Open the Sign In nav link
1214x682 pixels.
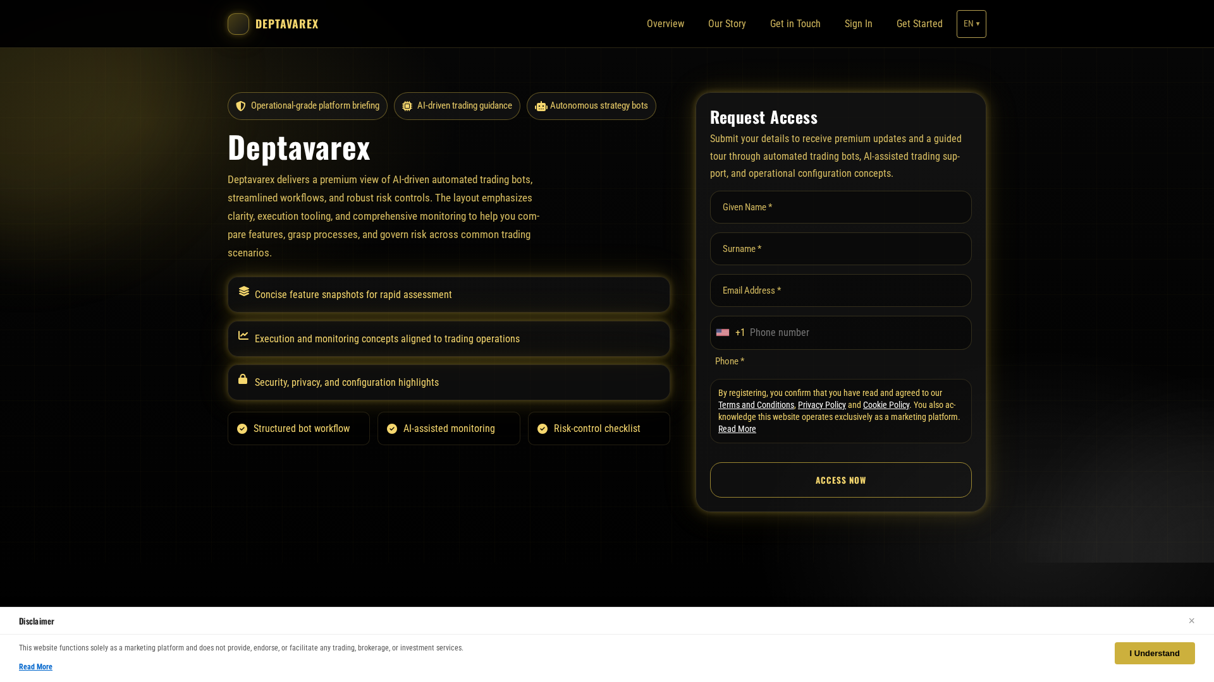tap(859, 24)
